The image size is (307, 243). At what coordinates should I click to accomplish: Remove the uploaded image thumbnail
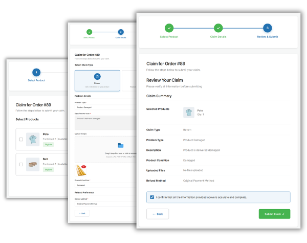coord(84,167)
